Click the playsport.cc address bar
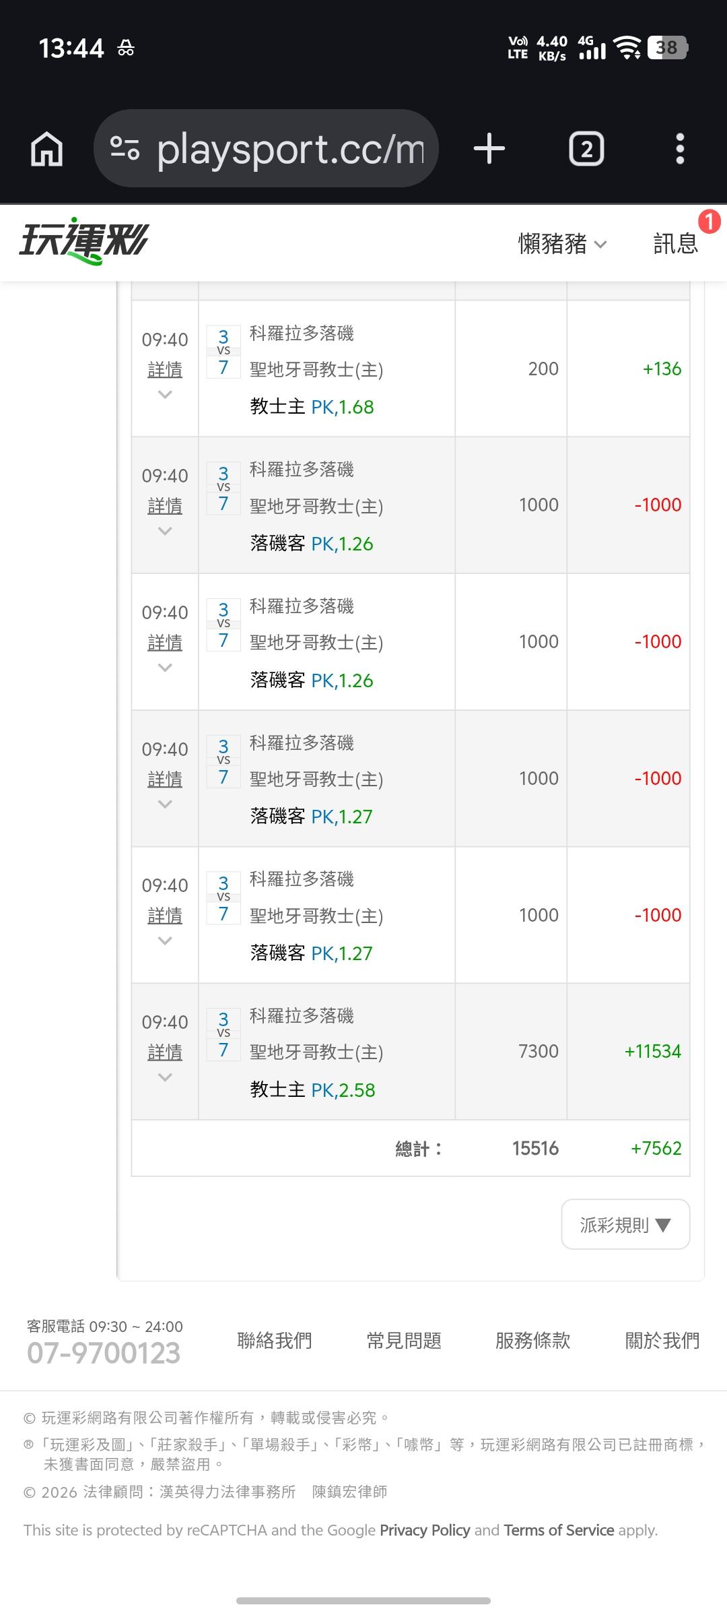Viewport: 727px width, 1617px height. pyautogui.click(x=289, y=149)
